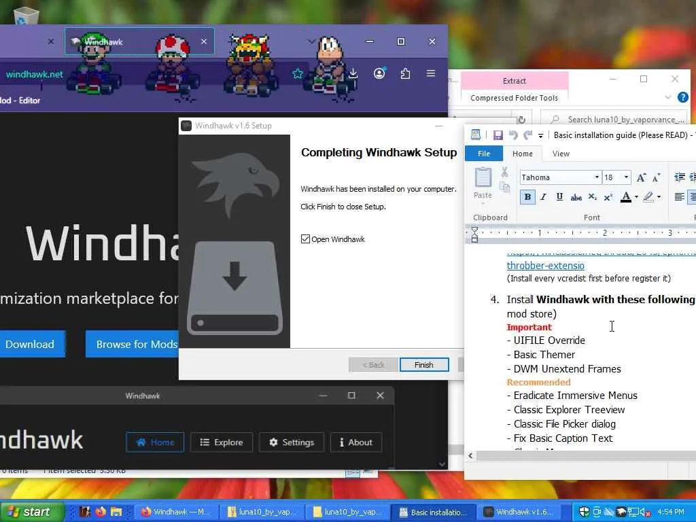The width and height of the screenshot is (696, 522).
Task: Click the Align text left icon
Action: [x=679, y=197]
